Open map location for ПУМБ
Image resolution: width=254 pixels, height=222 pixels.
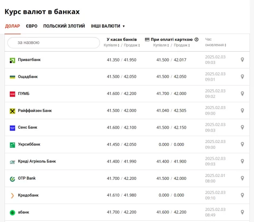[242, 94]
